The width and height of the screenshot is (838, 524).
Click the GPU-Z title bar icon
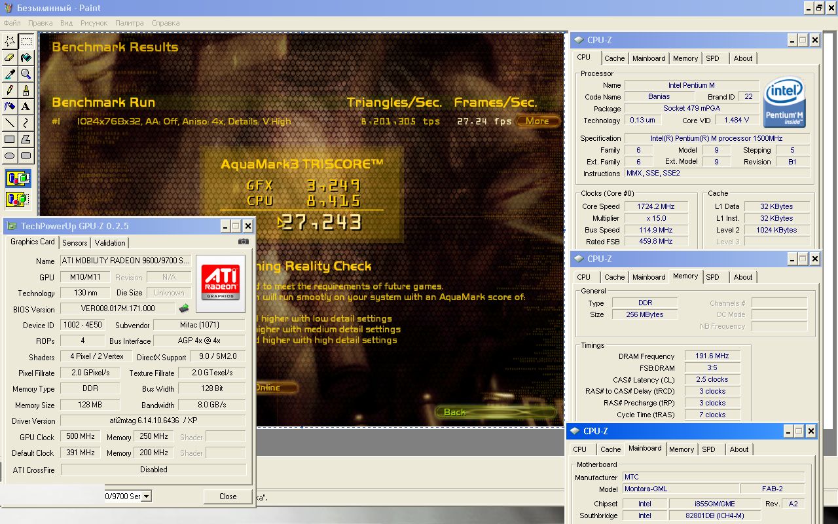pos(11,226)
